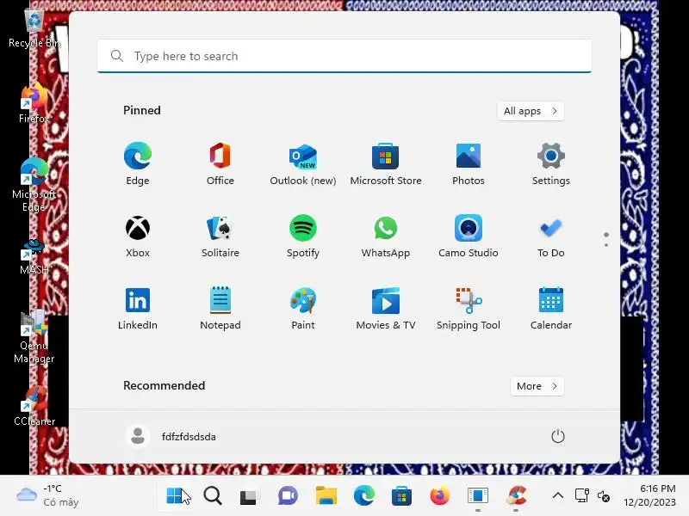Open Movies & TV
This screenshot has height=516, width=689.
385,308
